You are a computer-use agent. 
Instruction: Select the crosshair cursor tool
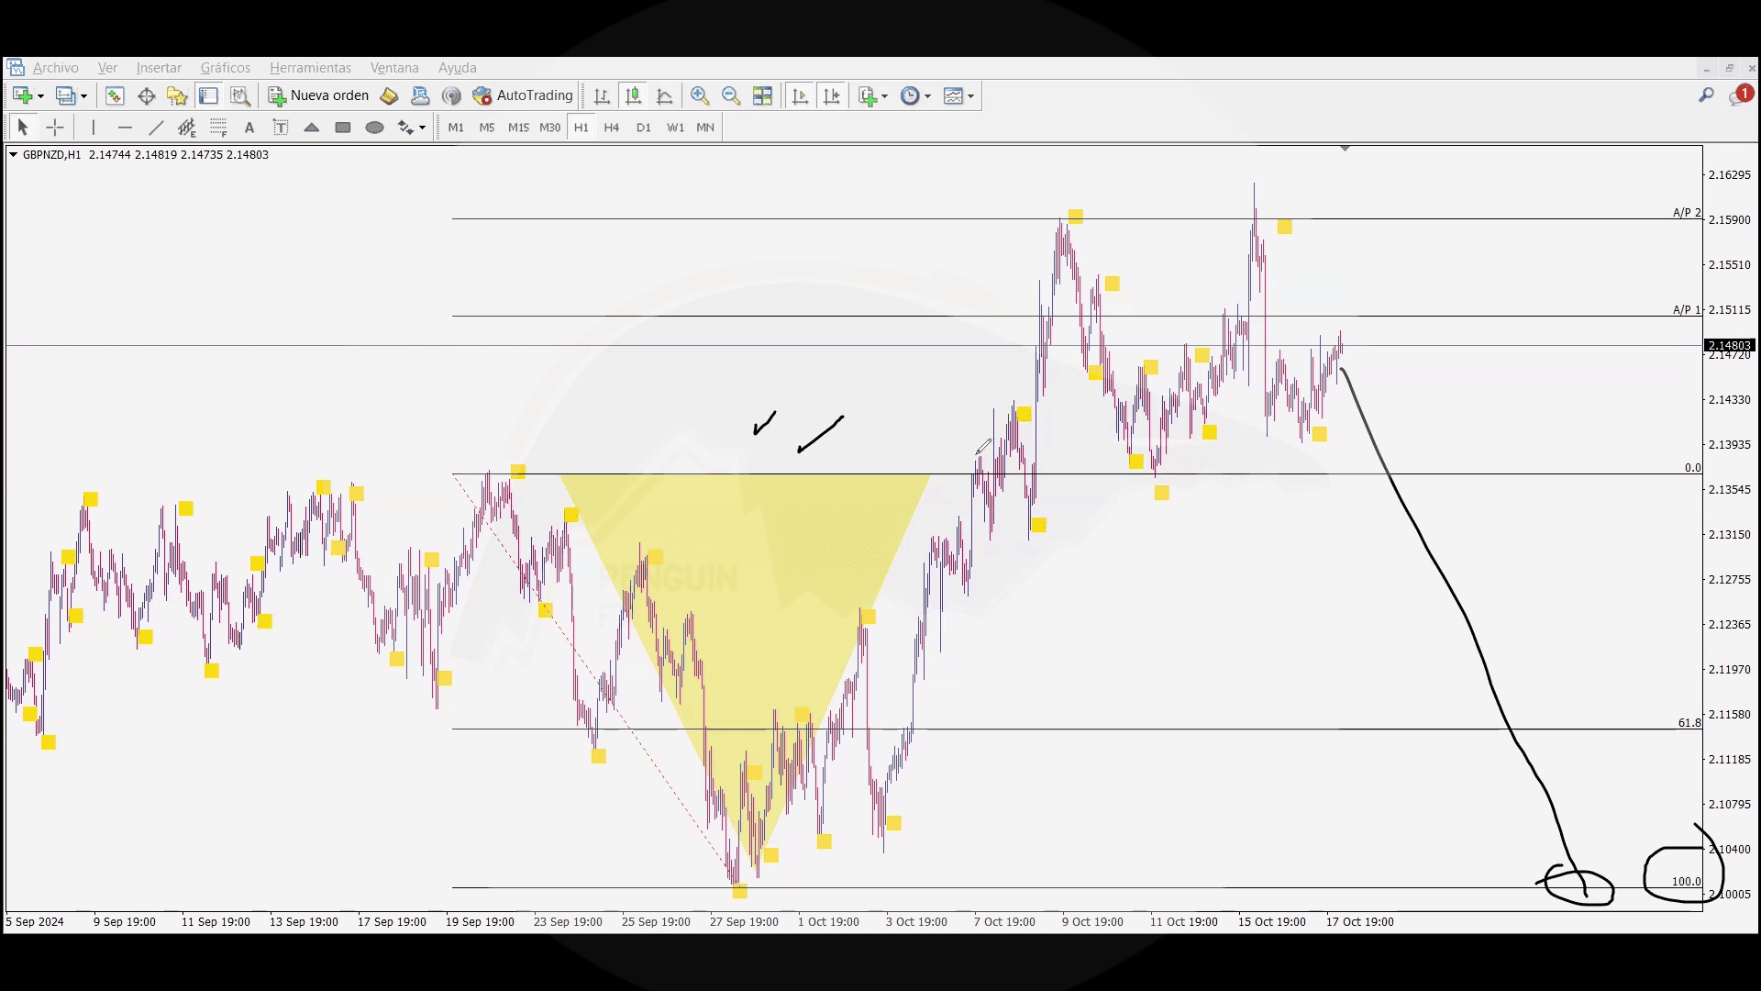55,128
